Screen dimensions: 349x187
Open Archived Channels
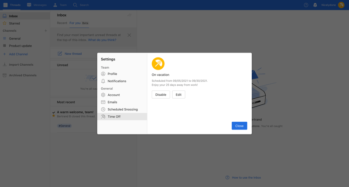pyautogui.click(x=23, y=75)
